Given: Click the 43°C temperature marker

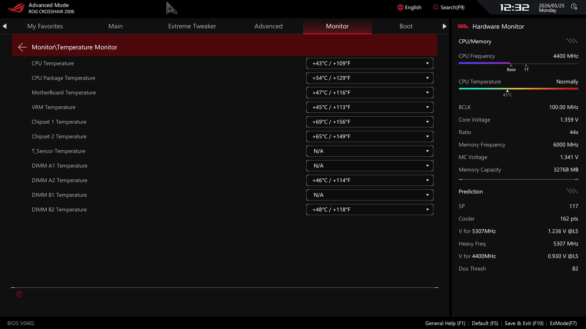Looking at the screenshot, I should click(507, 94).
